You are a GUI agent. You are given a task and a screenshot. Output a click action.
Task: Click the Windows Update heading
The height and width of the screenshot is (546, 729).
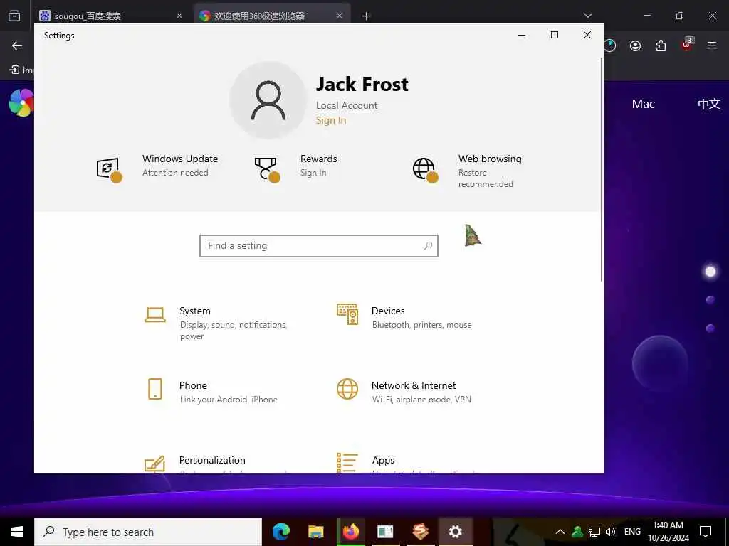click(x=180, y=159)
